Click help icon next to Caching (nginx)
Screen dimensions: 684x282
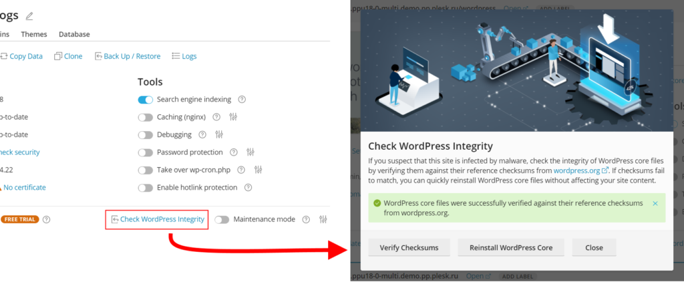[x=216, y=117]
